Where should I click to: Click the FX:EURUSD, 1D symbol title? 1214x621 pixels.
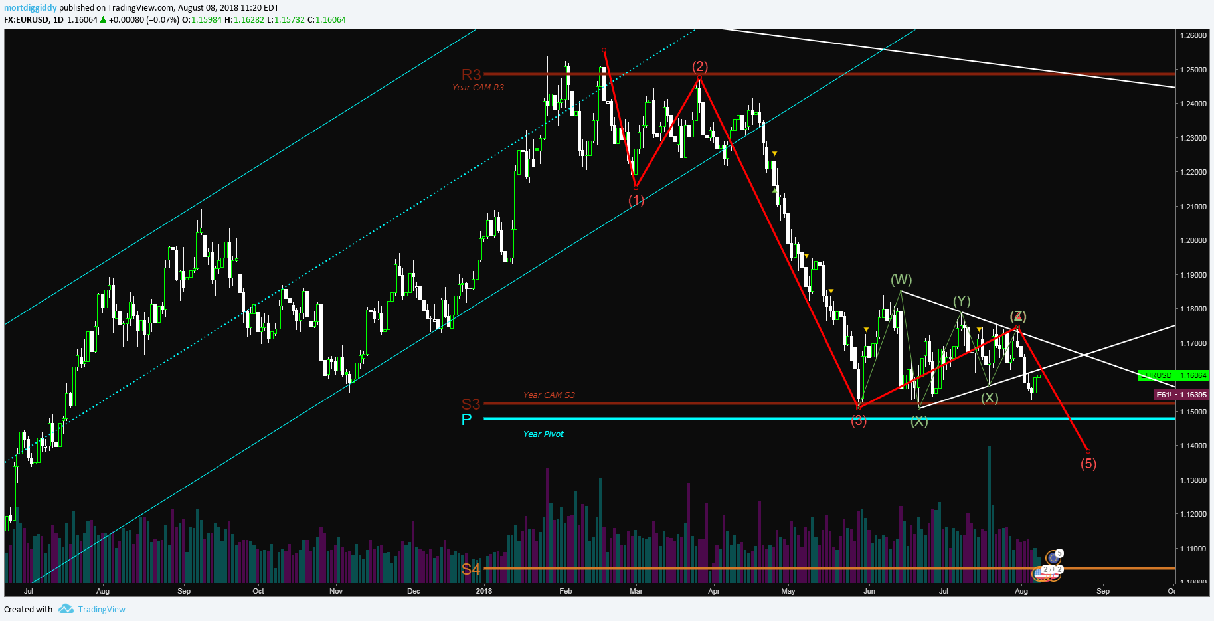(34, 20)
